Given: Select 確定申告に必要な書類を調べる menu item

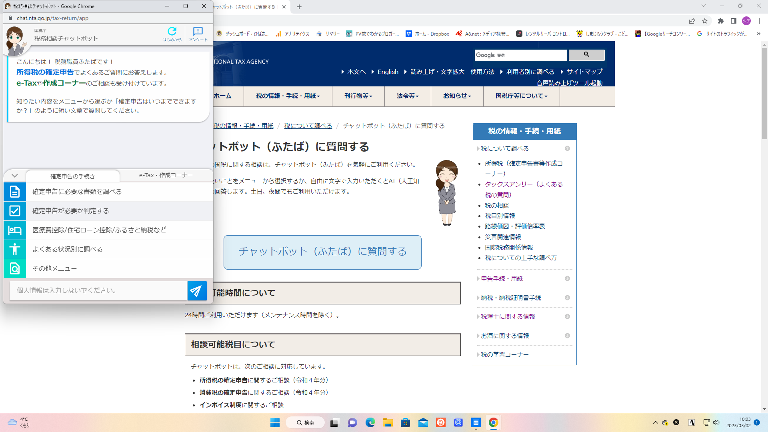Looking at the screenshot, I should [x=108, y=192].
